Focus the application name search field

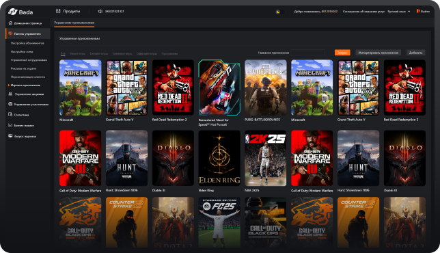[307, 53]
